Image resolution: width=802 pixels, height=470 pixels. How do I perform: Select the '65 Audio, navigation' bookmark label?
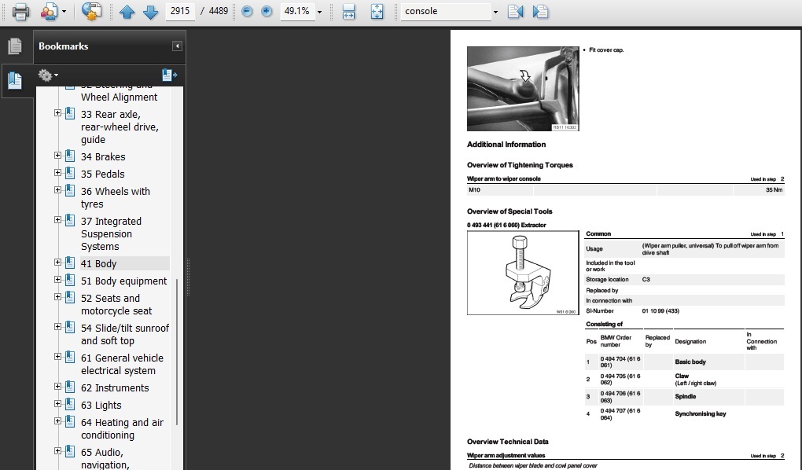(x=105, y=458)
